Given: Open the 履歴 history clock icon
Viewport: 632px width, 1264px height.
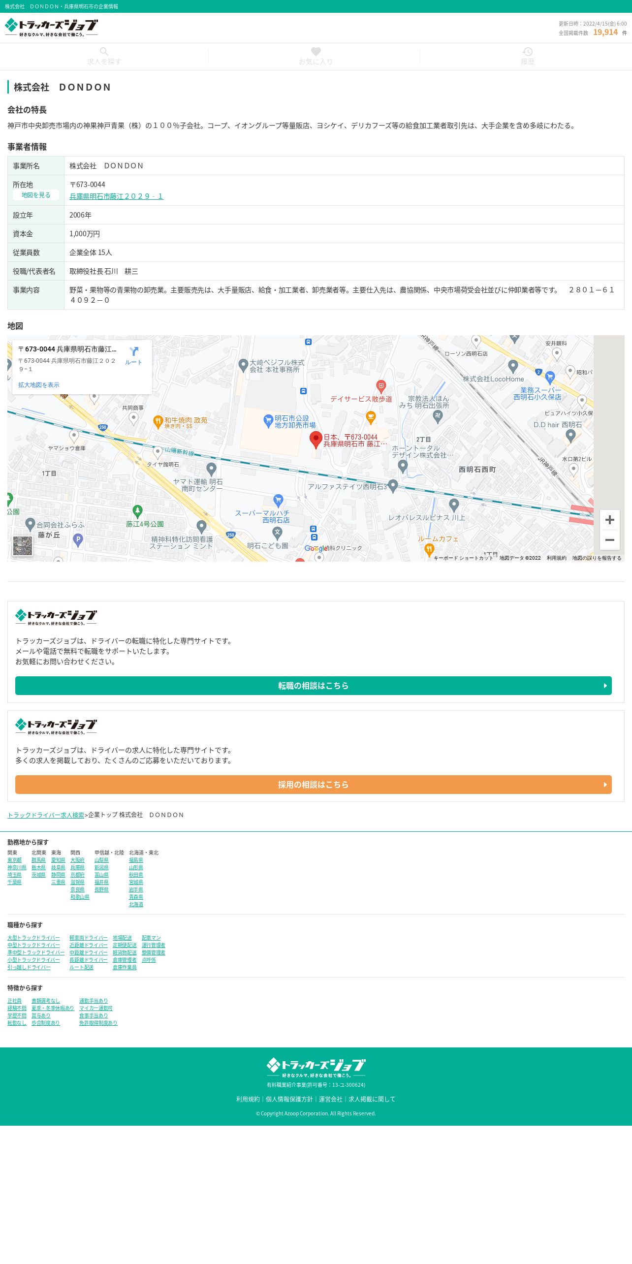Looking at the screenshot, I should pyautogui.click(x=528, y=51).
